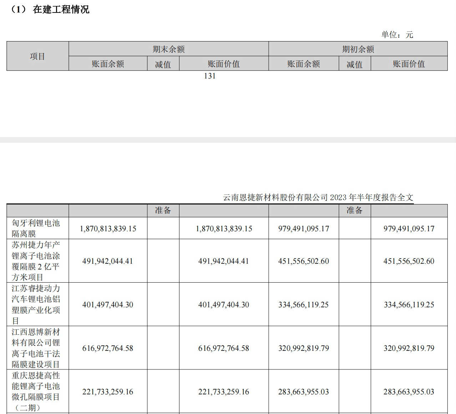This screenshot has height=414, width=456.
Task: Select the 匈牙利锂电池隔离膜 project cell
Action: [x=36, y=228]
